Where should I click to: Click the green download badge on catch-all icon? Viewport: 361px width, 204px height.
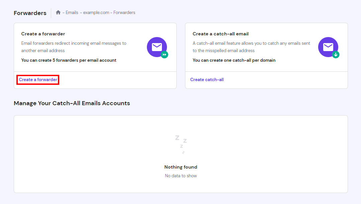click(x=336, y=55)
